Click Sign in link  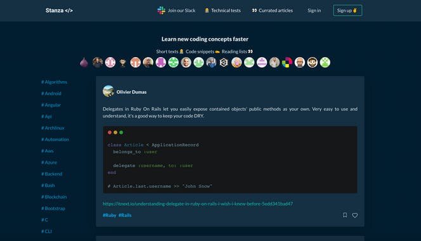(314, 11)
